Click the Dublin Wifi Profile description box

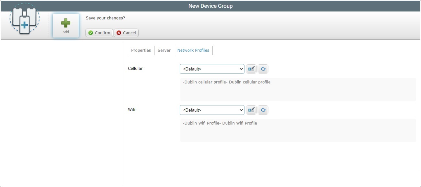(298, 130)
